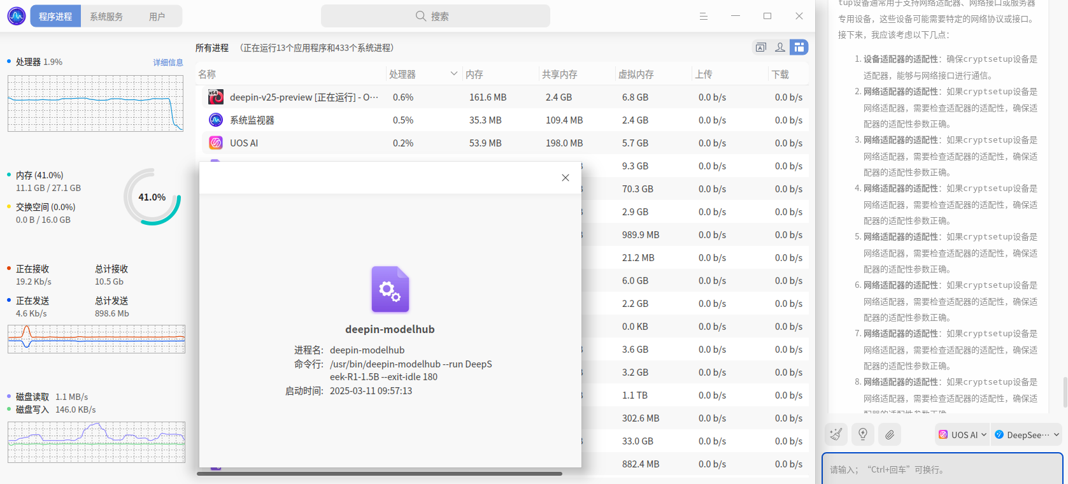Click the deepin-modelhub gear file icon
The height and width of the screenshot is (484, 1068).
[x=390, y=289]
